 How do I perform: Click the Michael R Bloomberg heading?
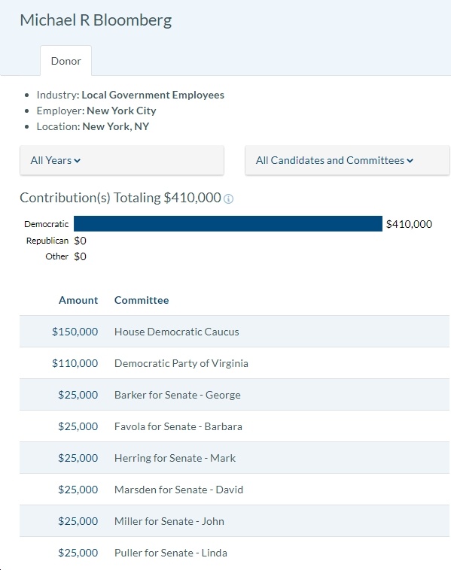(96, 20)
